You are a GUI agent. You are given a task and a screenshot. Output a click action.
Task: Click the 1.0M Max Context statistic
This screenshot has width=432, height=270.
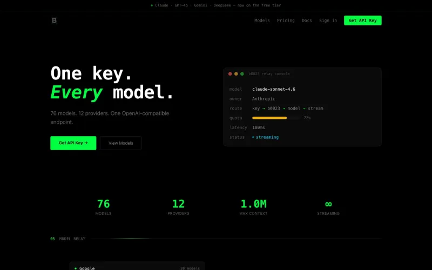pyautogui.click(x=253, y=207)
